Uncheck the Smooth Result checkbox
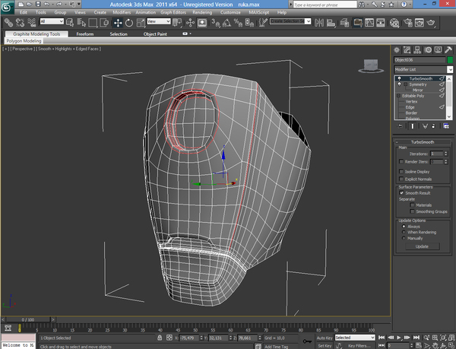Viewport: 456px width, 349px height. 402,193
